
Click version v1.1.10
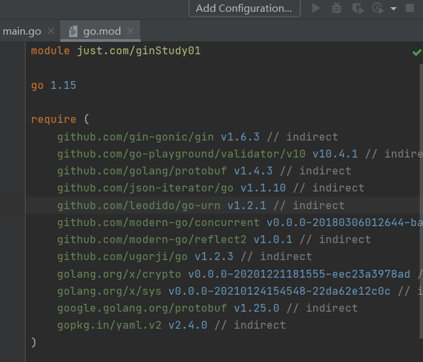pos(263,188)
